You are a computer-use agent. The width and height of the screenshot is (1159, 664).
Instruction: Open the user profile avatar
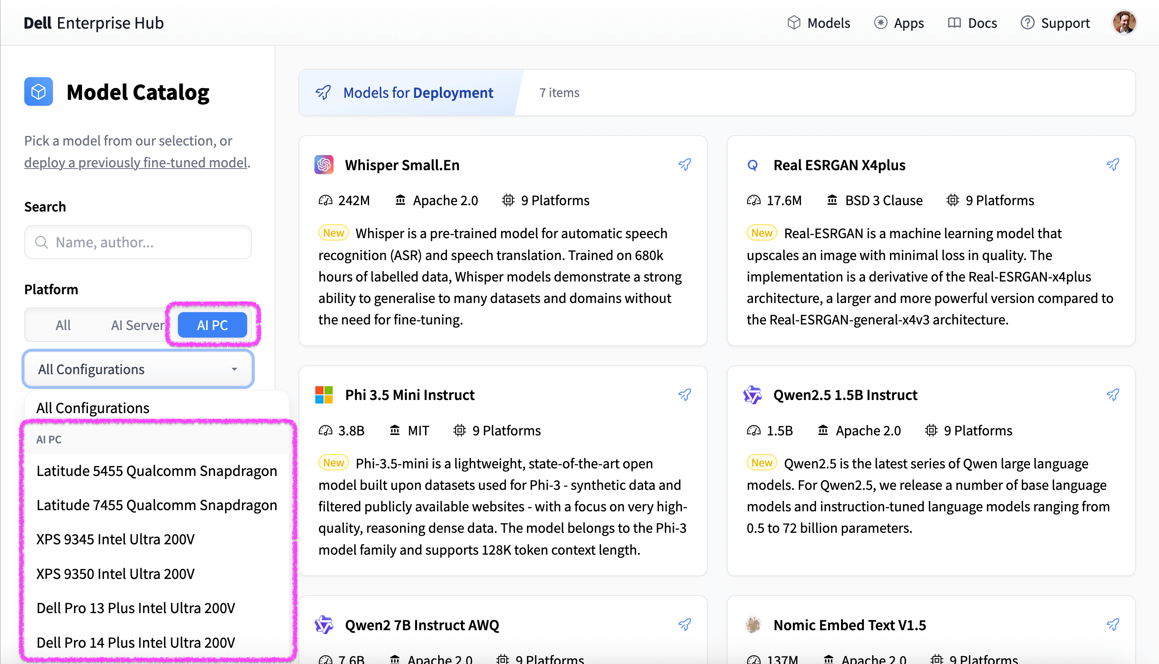[1124, 23]
